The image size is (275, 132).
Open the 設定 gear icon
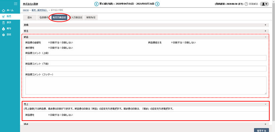pos(3,35)
